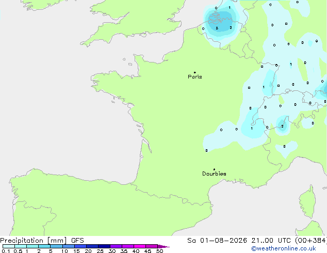Viewport: 327px width, 253px height.
Task: Click the 21..00 UTC time label
Action: tap(271, 241)
